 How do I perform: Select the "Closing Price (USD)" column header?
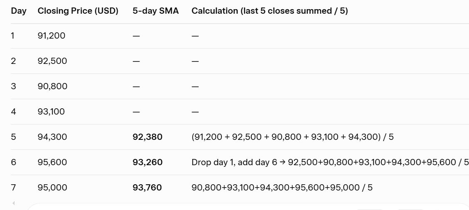[78, 11]
